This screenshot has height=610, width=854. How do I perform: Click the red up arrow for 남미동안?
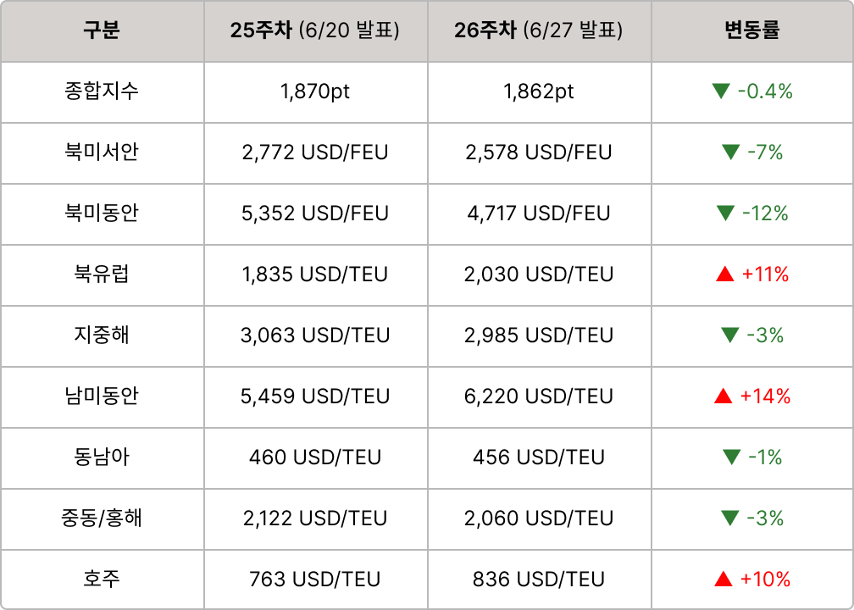pyautogui.click(x=724, y=396)
